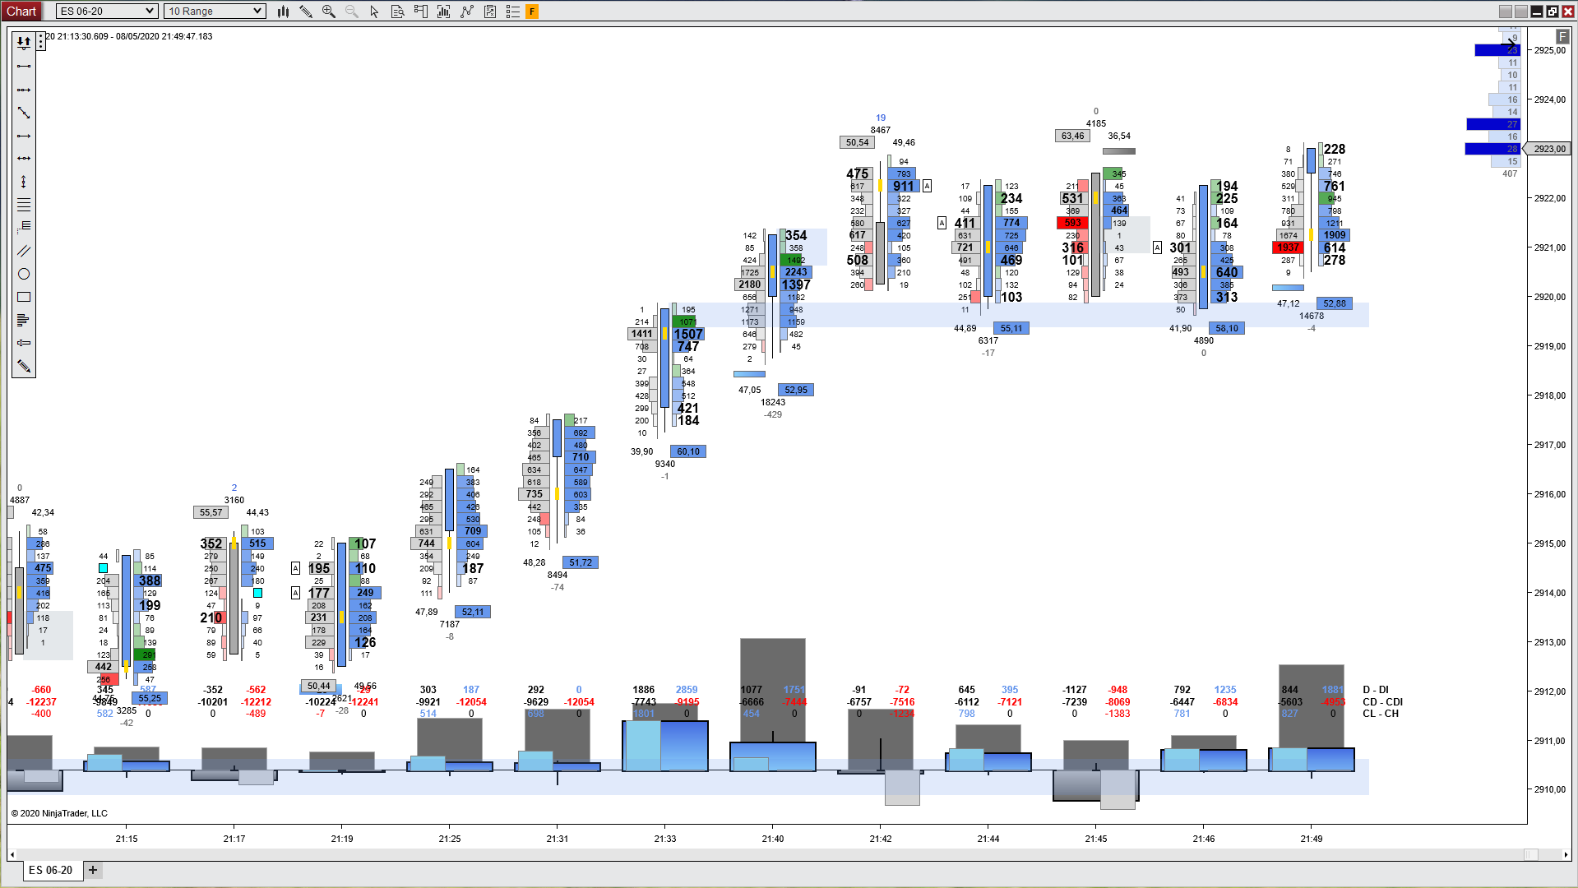The width and height of the screenshot is (1578, 888).
Task: Expand the drawing toolbar three-dot handle
Action: tap(41, 41)
